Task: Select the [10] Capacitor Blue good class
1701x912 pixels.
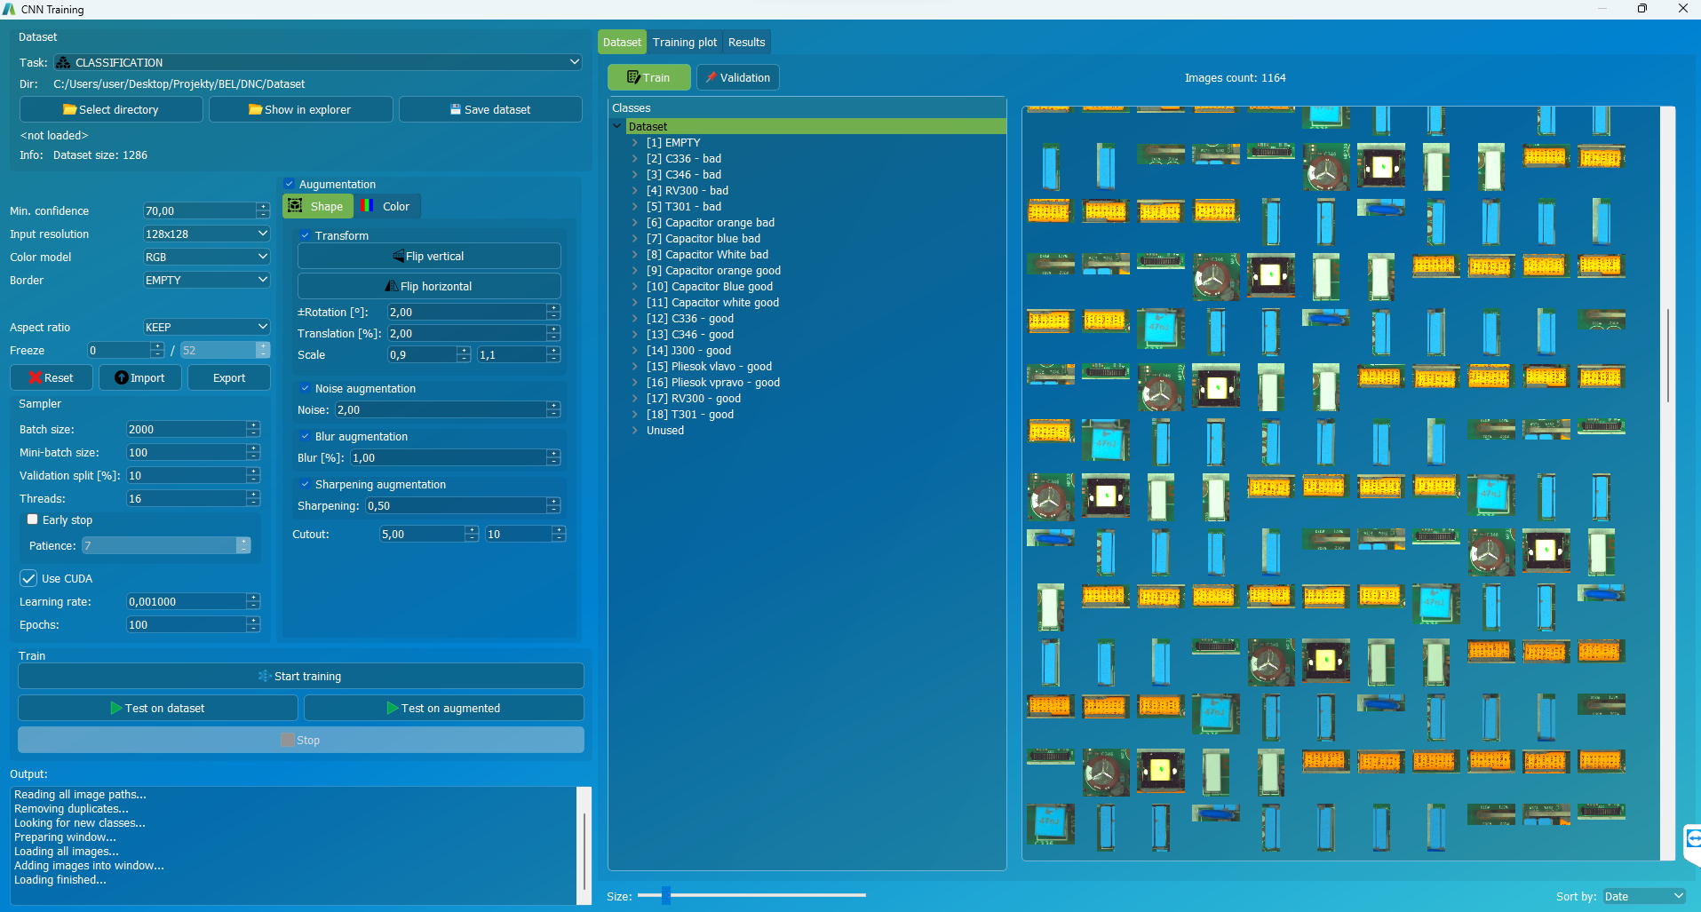Action: pos(709,286)
